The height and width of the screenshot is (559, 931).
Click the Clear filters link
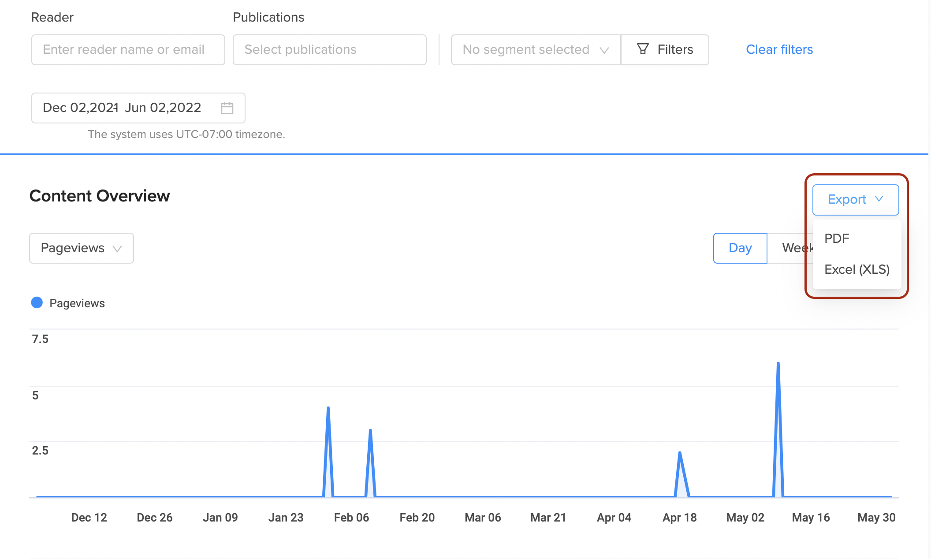[779, 50]
